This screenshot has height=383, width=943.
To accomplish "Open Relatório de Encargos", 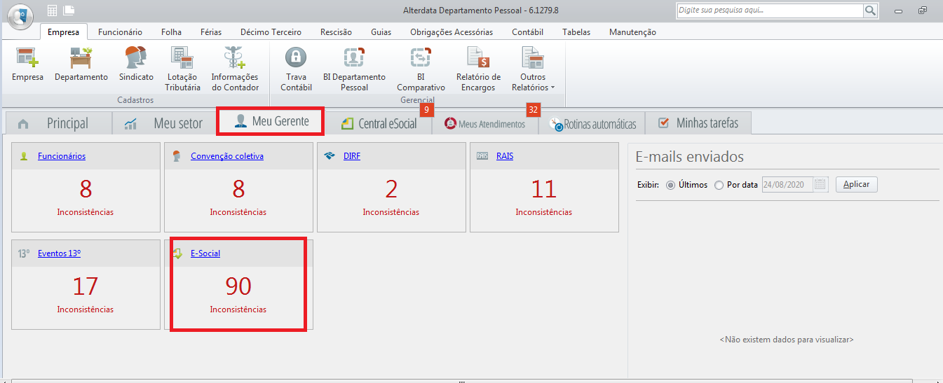I will tap(478, 69).
